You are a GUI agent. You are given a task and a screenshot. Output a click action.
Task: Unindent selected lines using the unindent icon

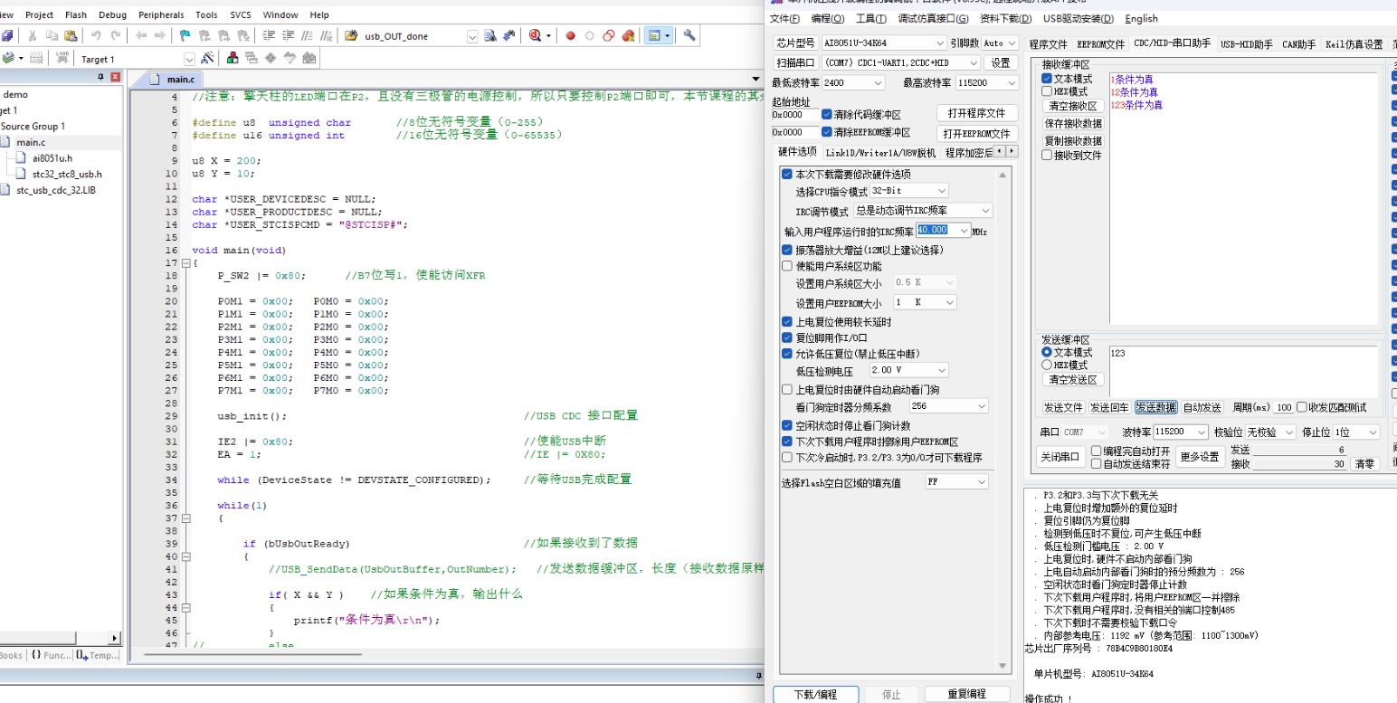click(x=288, y=35)
